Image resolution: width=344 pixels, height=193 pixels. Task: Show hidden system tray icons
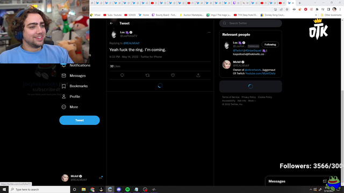point(311,189)
